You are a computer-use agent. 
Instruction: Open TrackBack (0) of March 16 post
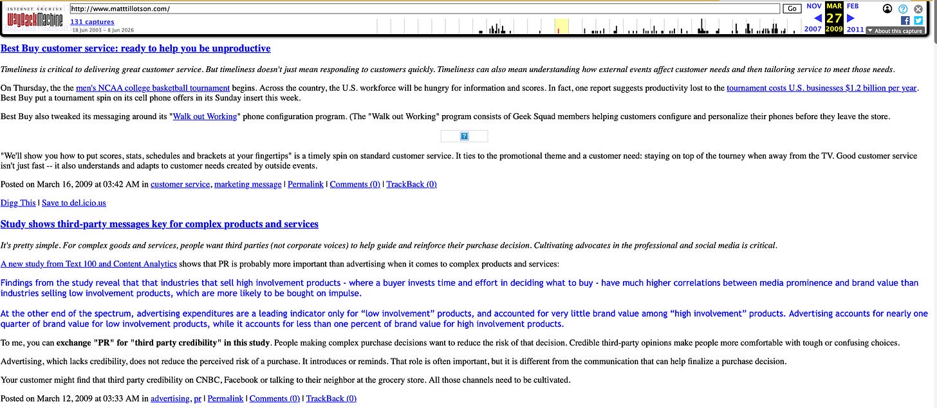(411, 184)
